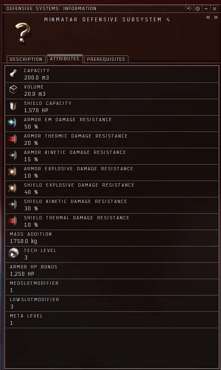Image resolution: width=221 pixels, height=370 pixels.
Task: Click the Tech Level gear icon
Action: coord(14,253)
